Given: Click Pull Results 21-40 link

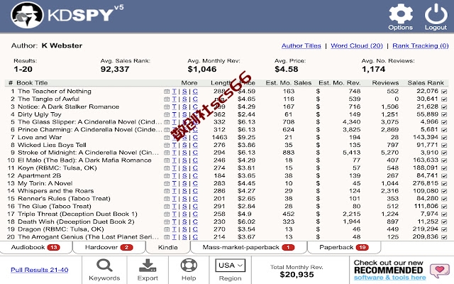Looking at the screenshot, I should (x=40, y=270).
